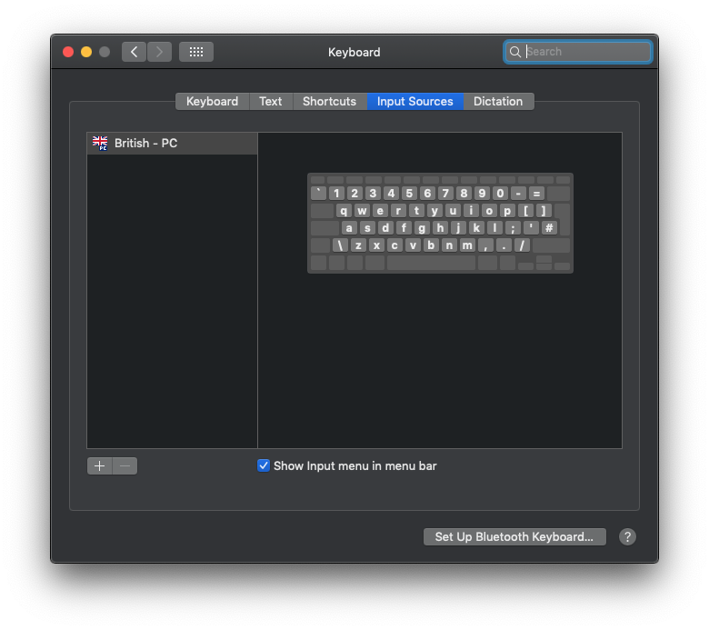
Task: Switch to the Dictation tab
Action: click(498, 101)
